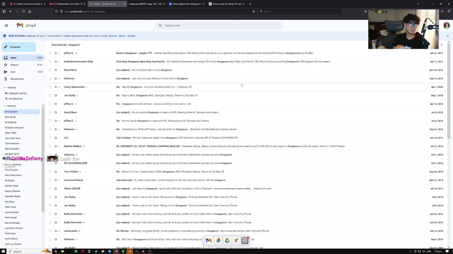Star the Casey Wasserman email
This screenshot has width=453, height=254.
click(x=56, y=87)
